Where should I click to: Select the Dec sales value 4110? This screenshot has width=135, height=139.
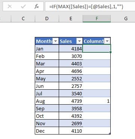click(x=71, y=131)
